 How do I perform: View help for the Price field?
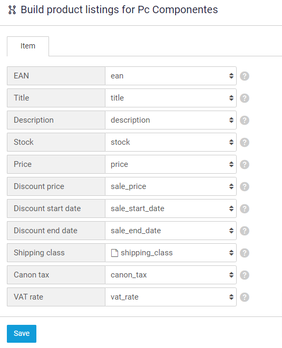[x=245, y=164]
